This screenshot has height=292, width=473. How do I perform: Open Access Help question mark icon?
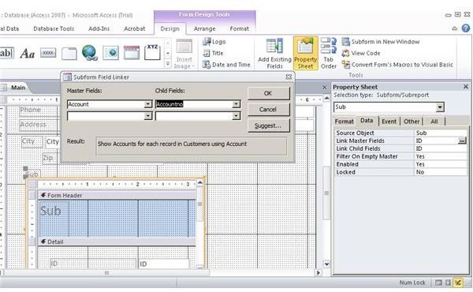466,28
